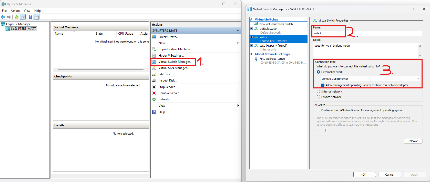Click the Apply button in the Virtual Switch Manager
Image resolution: width=430 pixels, height=182 pixels.
click(x=414, y=175)
